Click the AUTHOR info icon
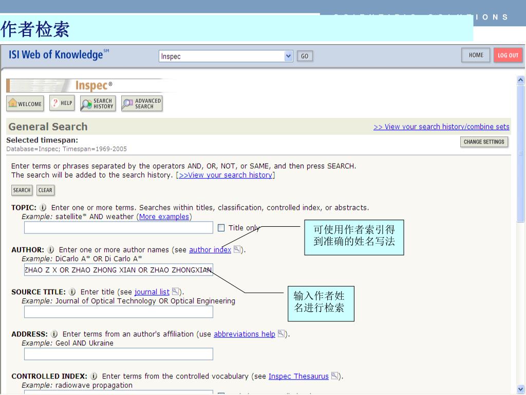Viewport: 526px width, 395px height. pyautogui.click(x=51, y=249)
